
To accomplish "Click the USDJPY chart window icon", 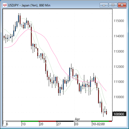I will pos(5,5).
